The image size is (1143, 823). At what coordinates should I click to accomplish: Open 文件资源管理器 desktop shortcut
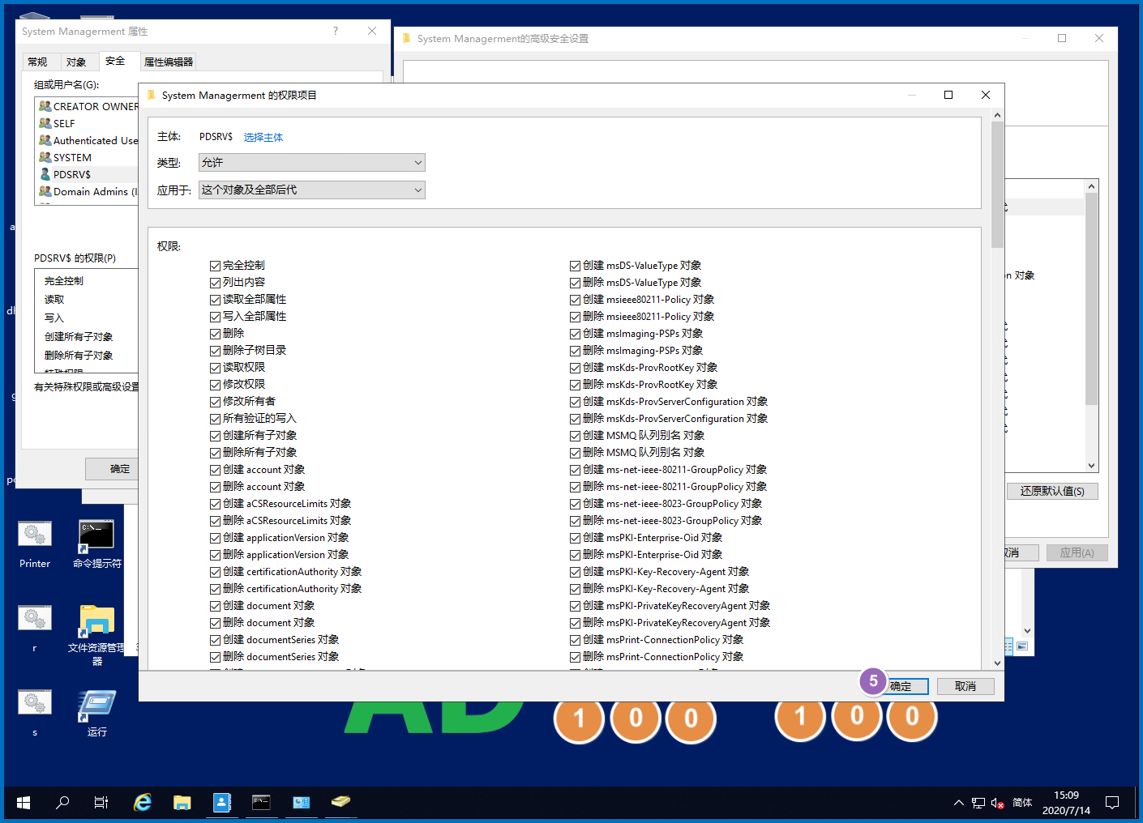tap(96, 635)
